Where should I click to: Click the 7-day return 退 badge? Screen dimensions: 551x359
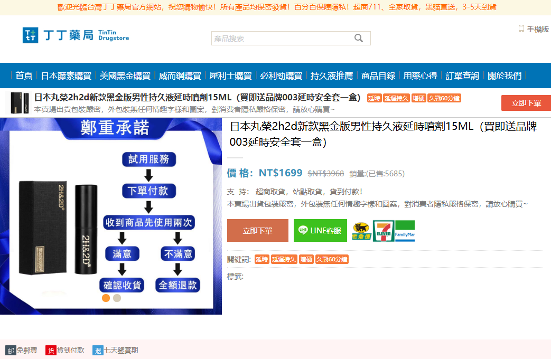98,350
